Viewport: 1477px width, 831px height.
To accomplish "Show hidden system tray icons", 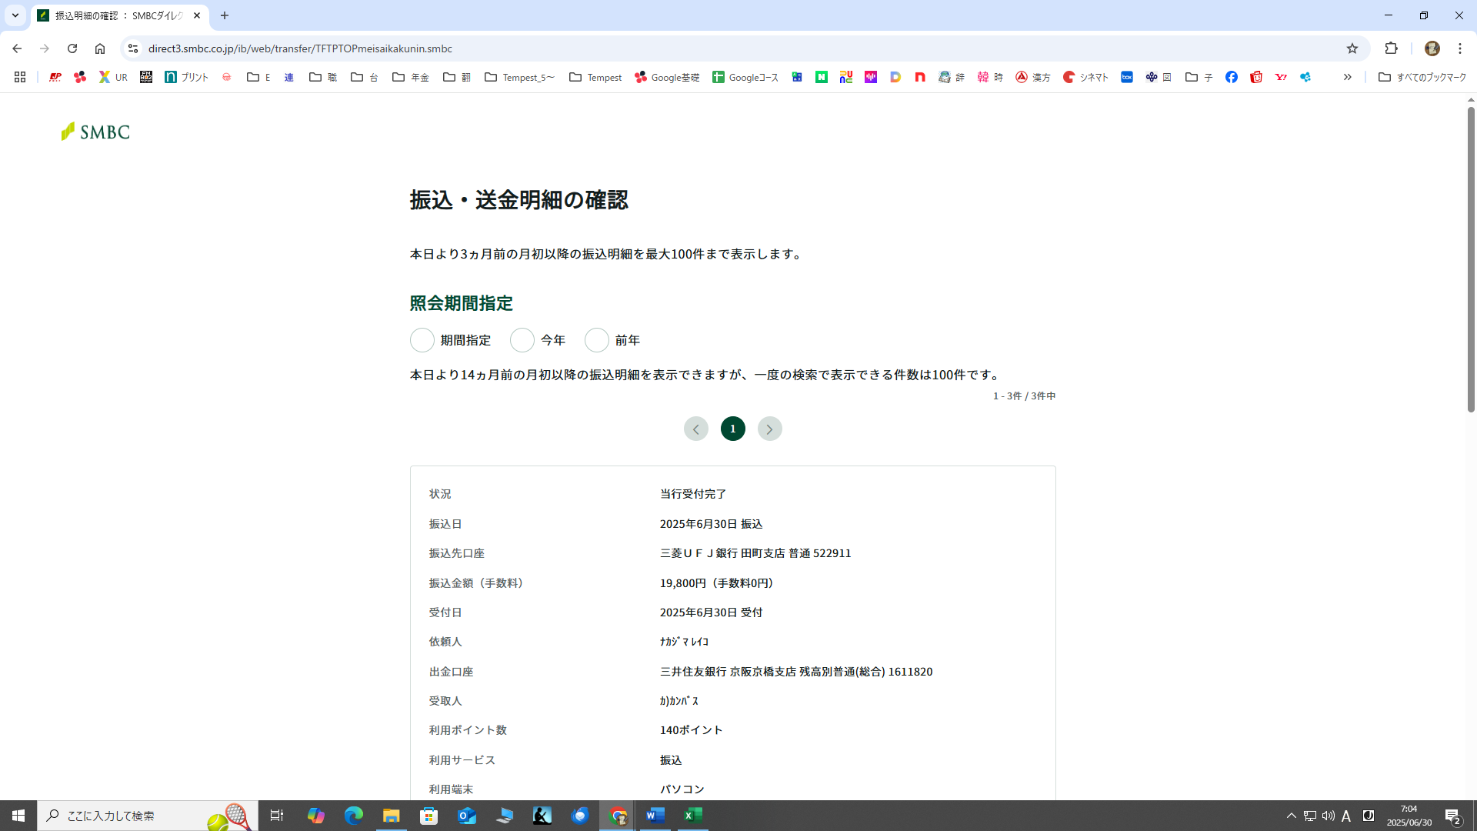I will point(1292,816).
